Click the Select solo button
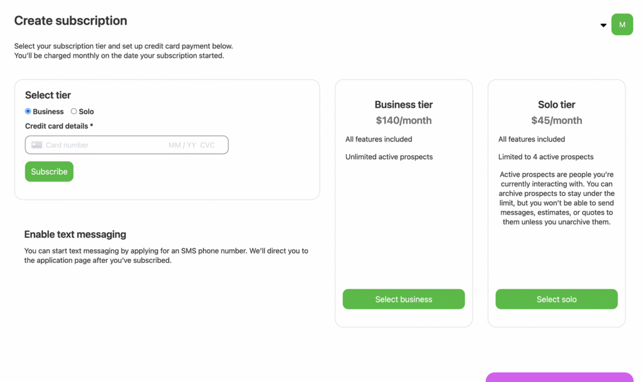The width and height of the screenshot is (642, 382). (x=556, y=299)
